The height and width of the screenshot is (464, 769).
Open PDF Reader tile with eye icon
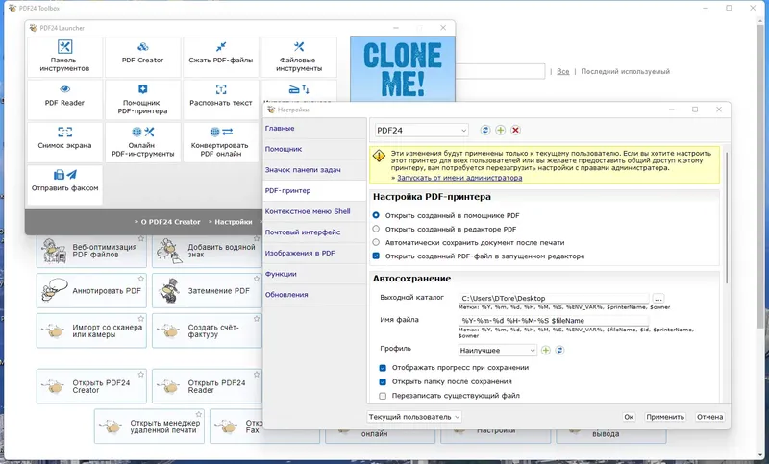[64, 100]
